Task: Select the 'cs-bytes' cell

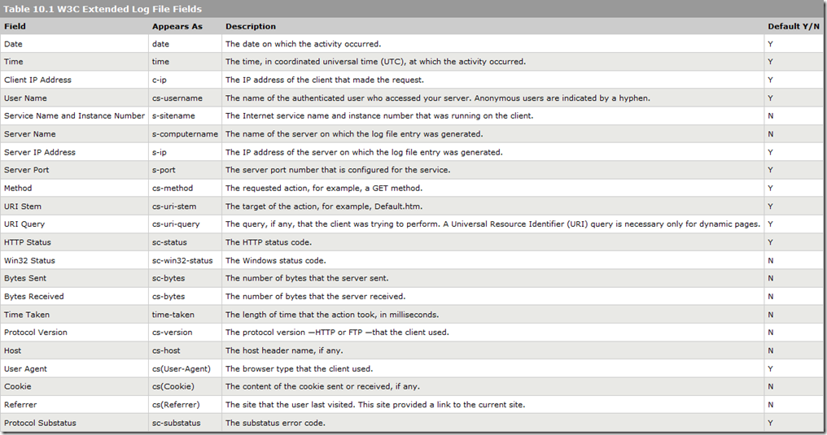Action: click(x=185, y=297)
